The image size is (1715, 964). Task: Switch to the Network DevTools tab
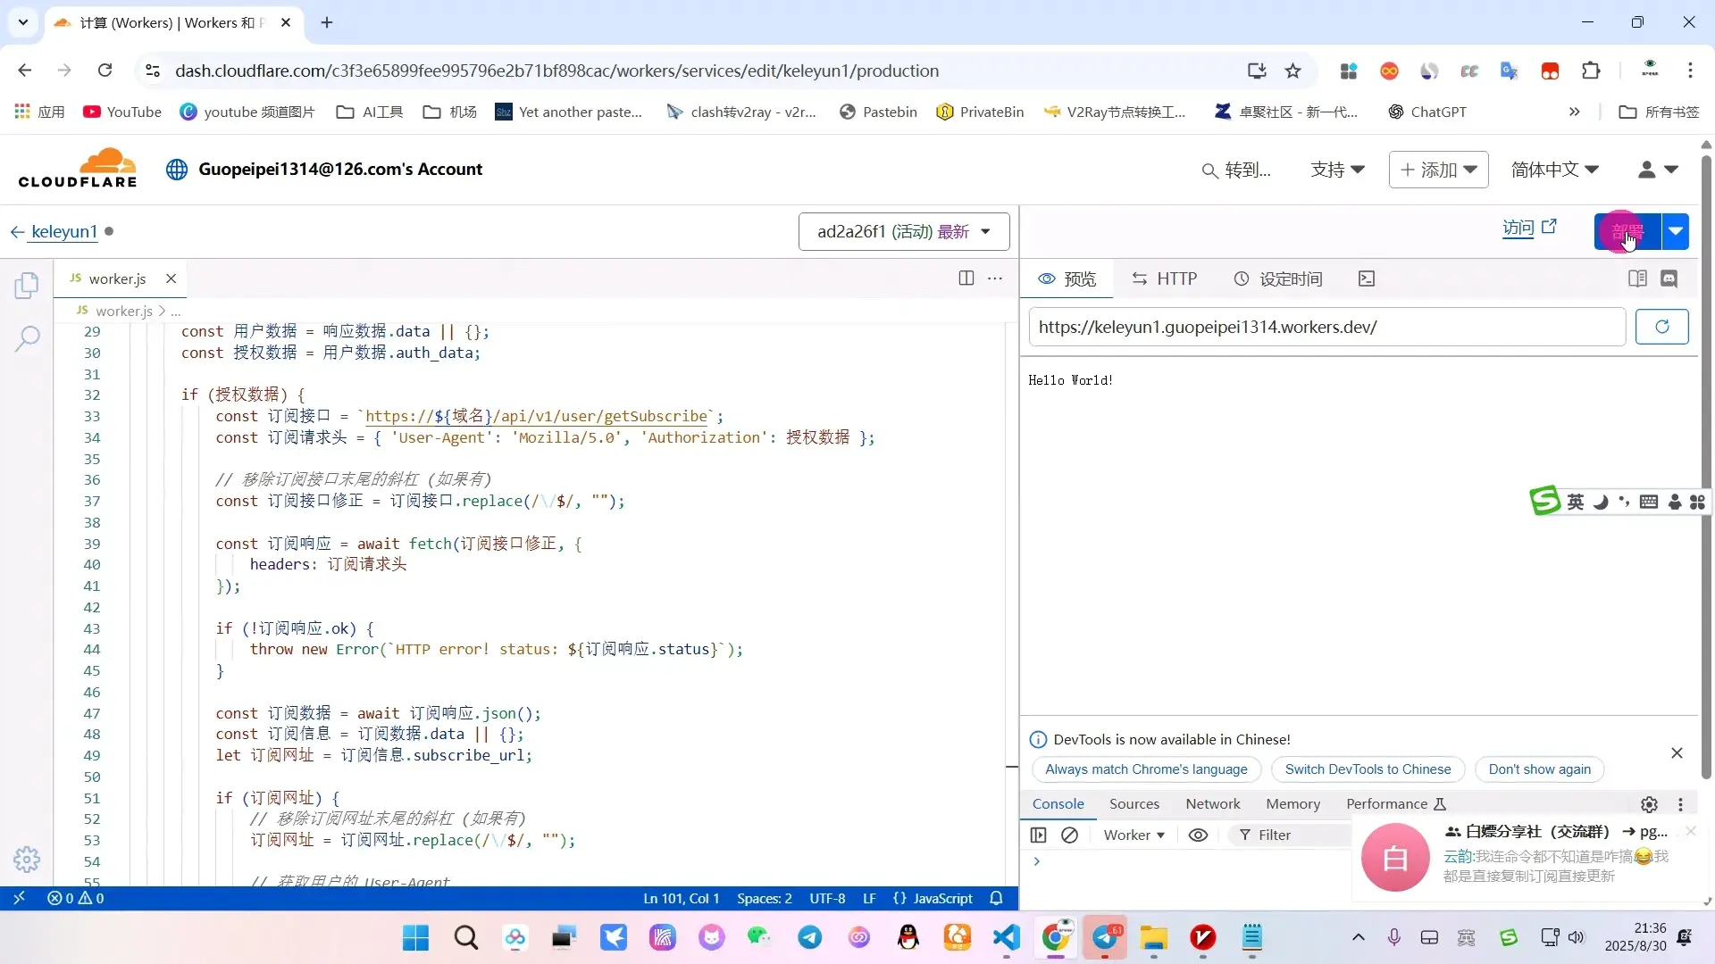point(1212,803)
